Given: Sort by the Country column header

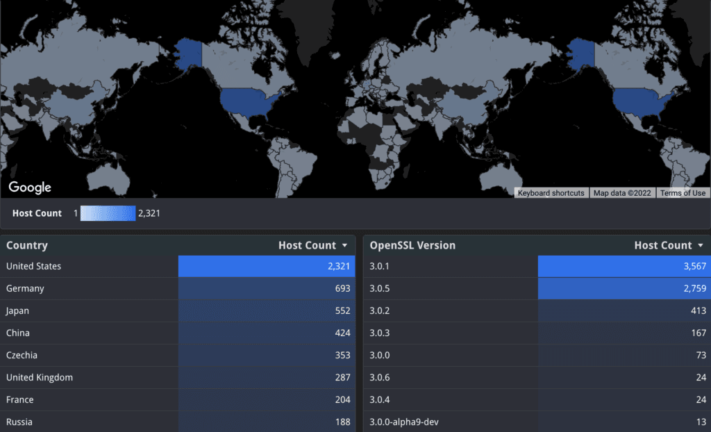Looking at the screenshot, I should pyautogui.click(x=26, y=244).
